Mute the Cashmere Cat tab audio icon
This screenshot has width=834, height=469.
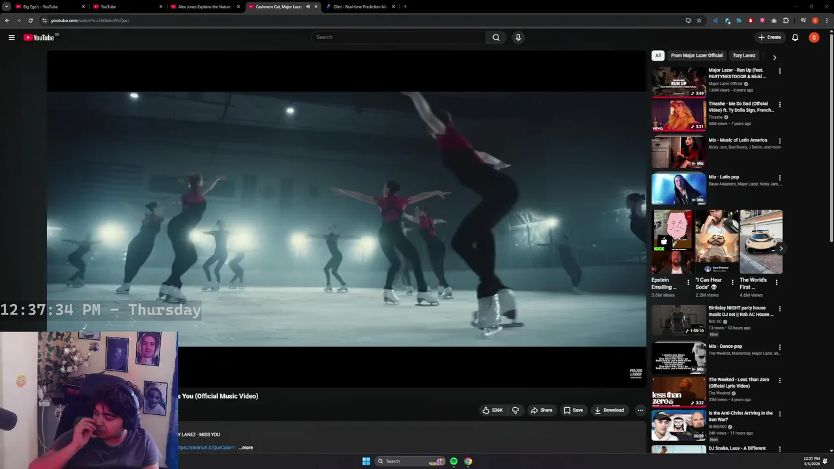click(308, 7)
